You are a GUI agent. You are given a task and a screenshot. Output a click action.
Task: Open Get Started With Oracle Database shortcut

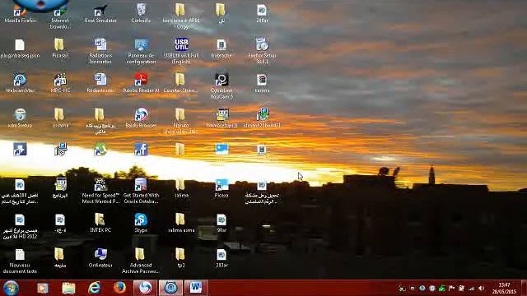coord(141,192)
